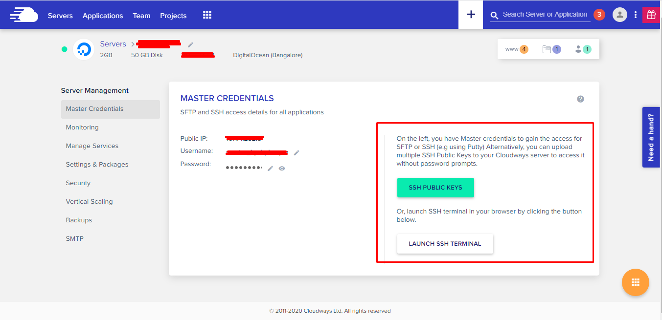This screenshot has width=662, height=320.
Task: Click the Search Server or Application field
Action: (544, 15)
